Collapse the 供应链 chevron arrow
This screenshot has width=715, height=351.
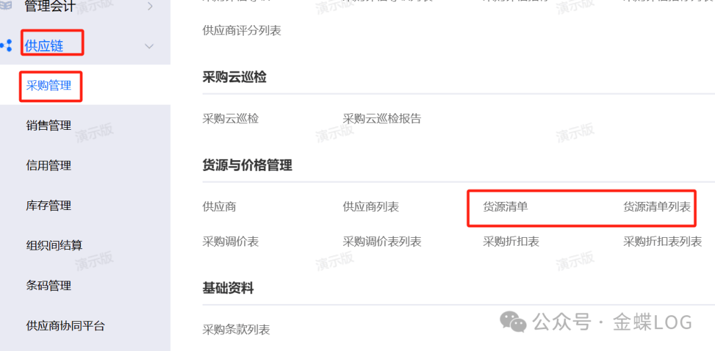(x=149, y=46)
